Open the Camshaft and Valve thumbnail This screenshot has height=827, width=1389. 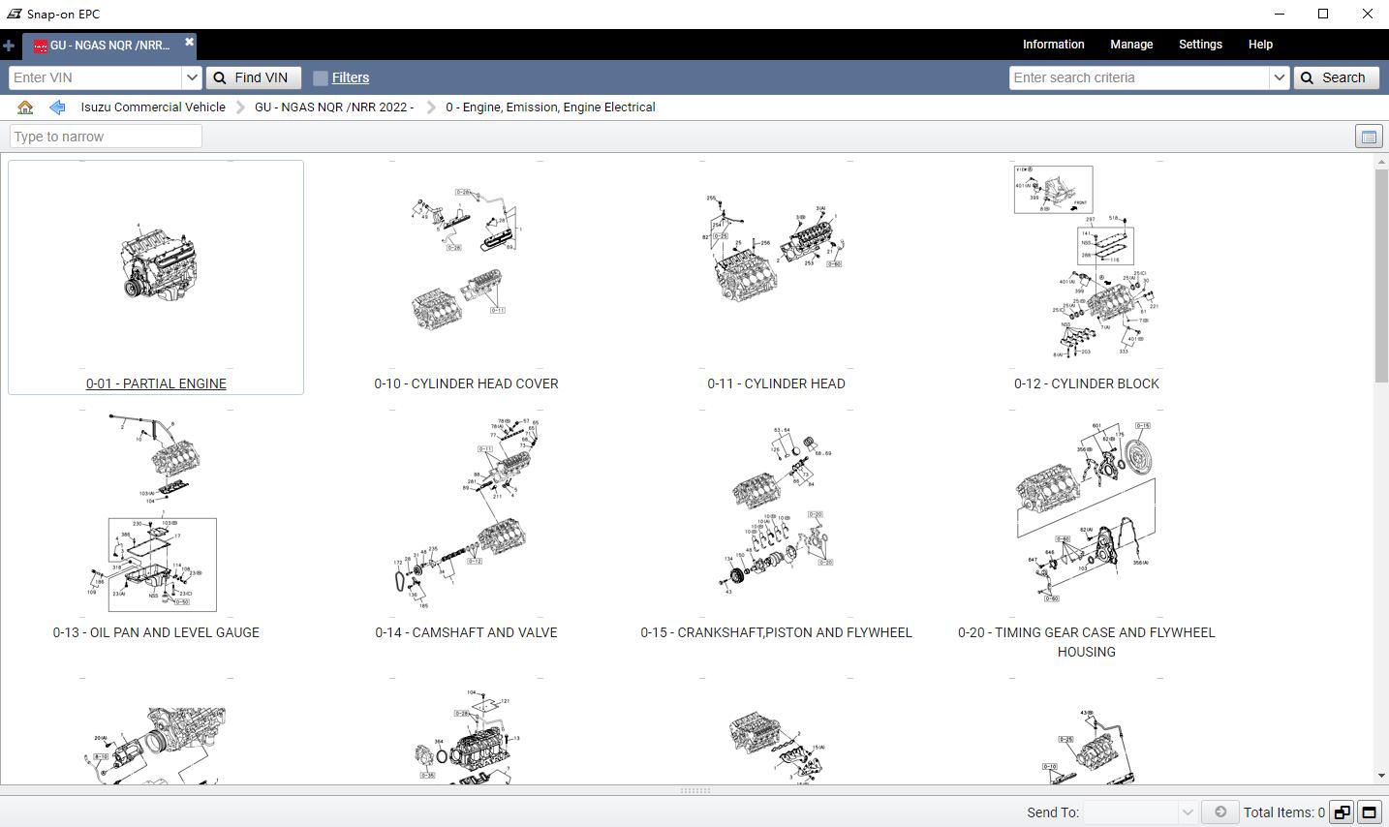coord(466,513)
